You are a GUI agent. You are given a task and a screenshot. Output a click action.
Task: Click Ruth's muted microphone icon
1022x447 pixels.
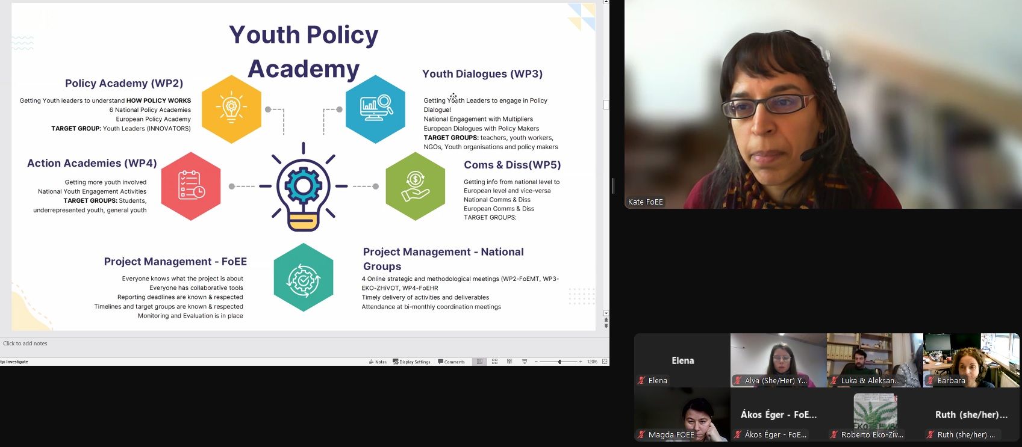tap(930, 434)
